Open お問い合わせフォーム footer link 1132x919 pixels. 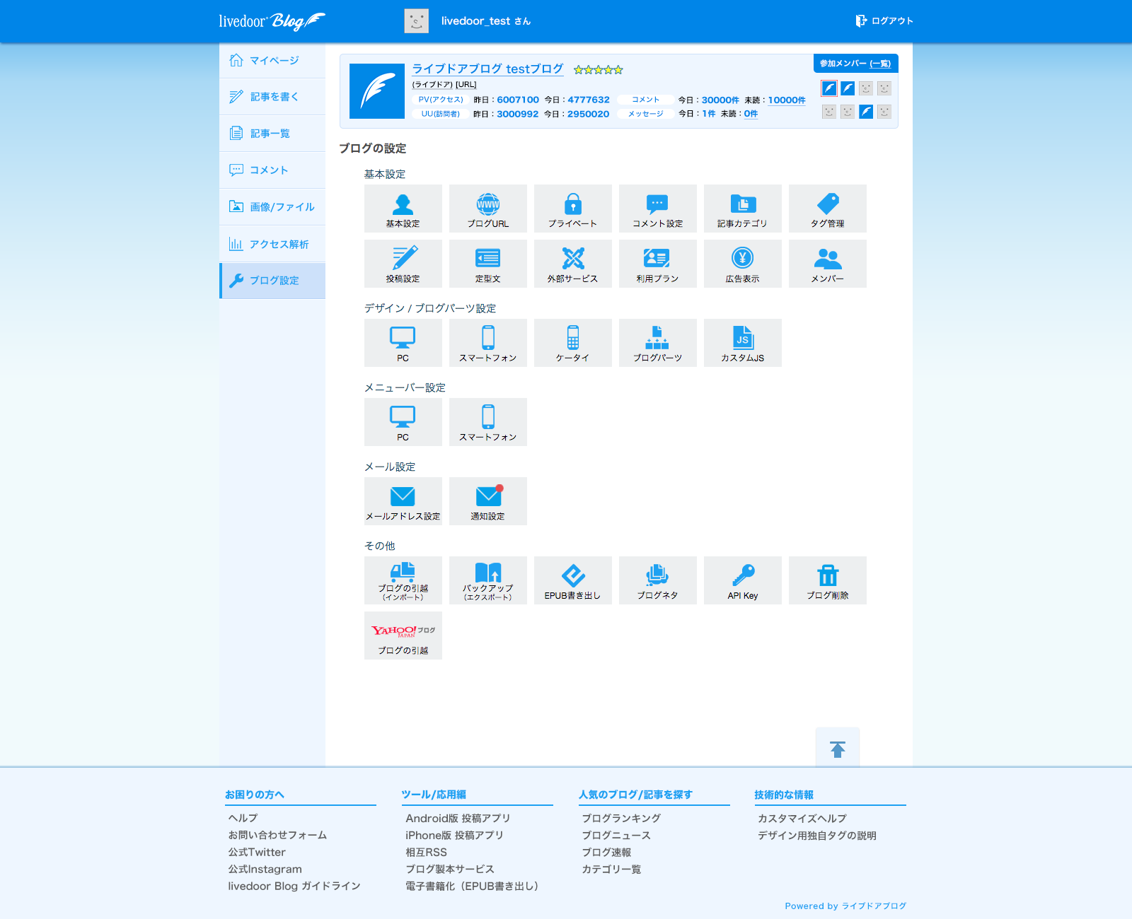tap(277, 835)
